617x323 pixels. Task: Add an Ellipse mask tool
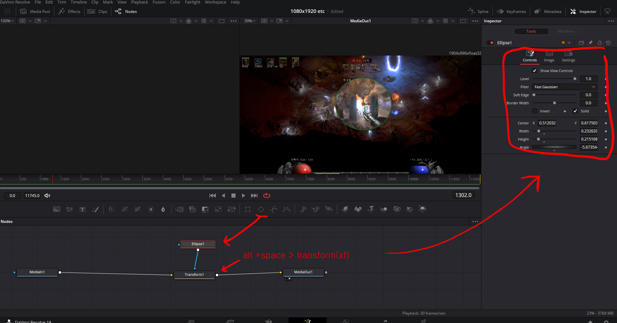[261, 209]
